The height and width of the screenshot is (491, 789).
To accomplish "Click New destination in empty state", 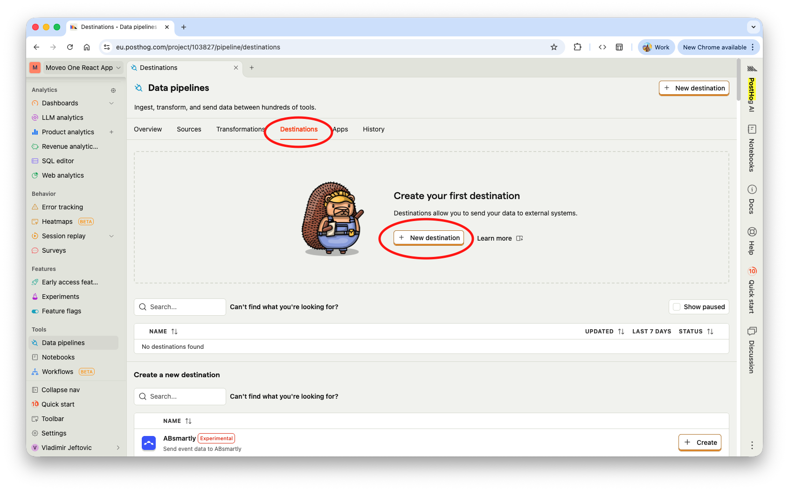I will (x=429, y=238).
